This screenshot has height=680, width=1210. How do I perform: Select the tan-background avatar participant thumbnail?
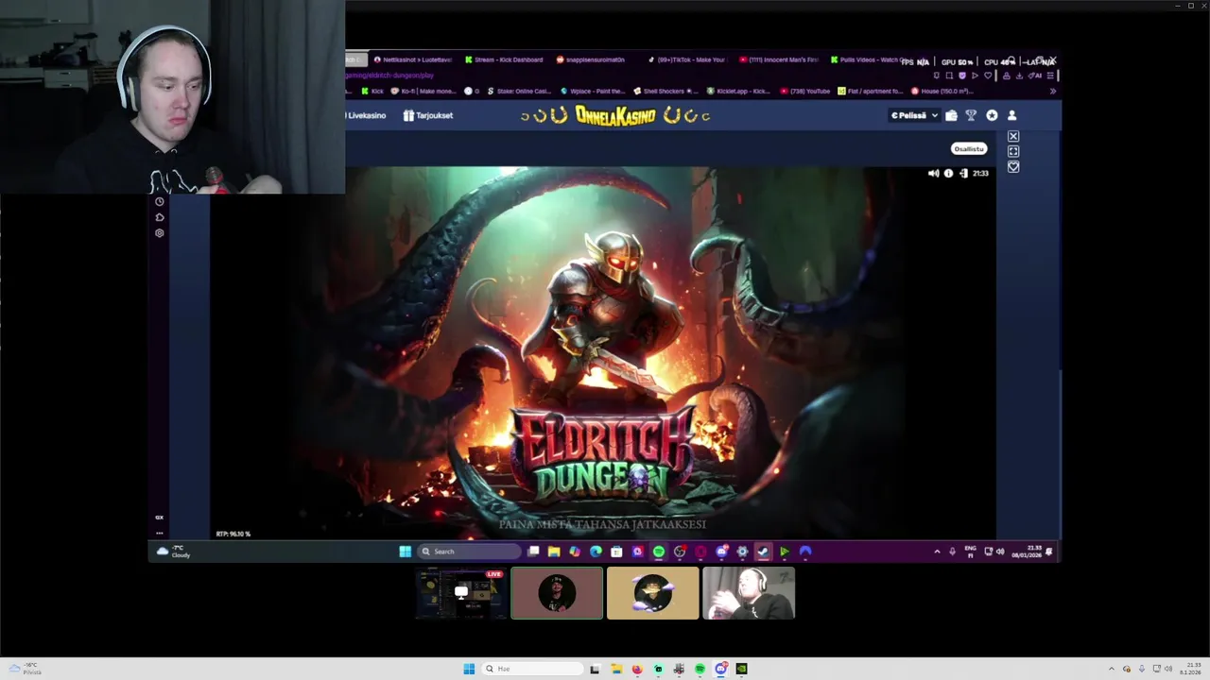pyautogui.click(x=653, y=593)
